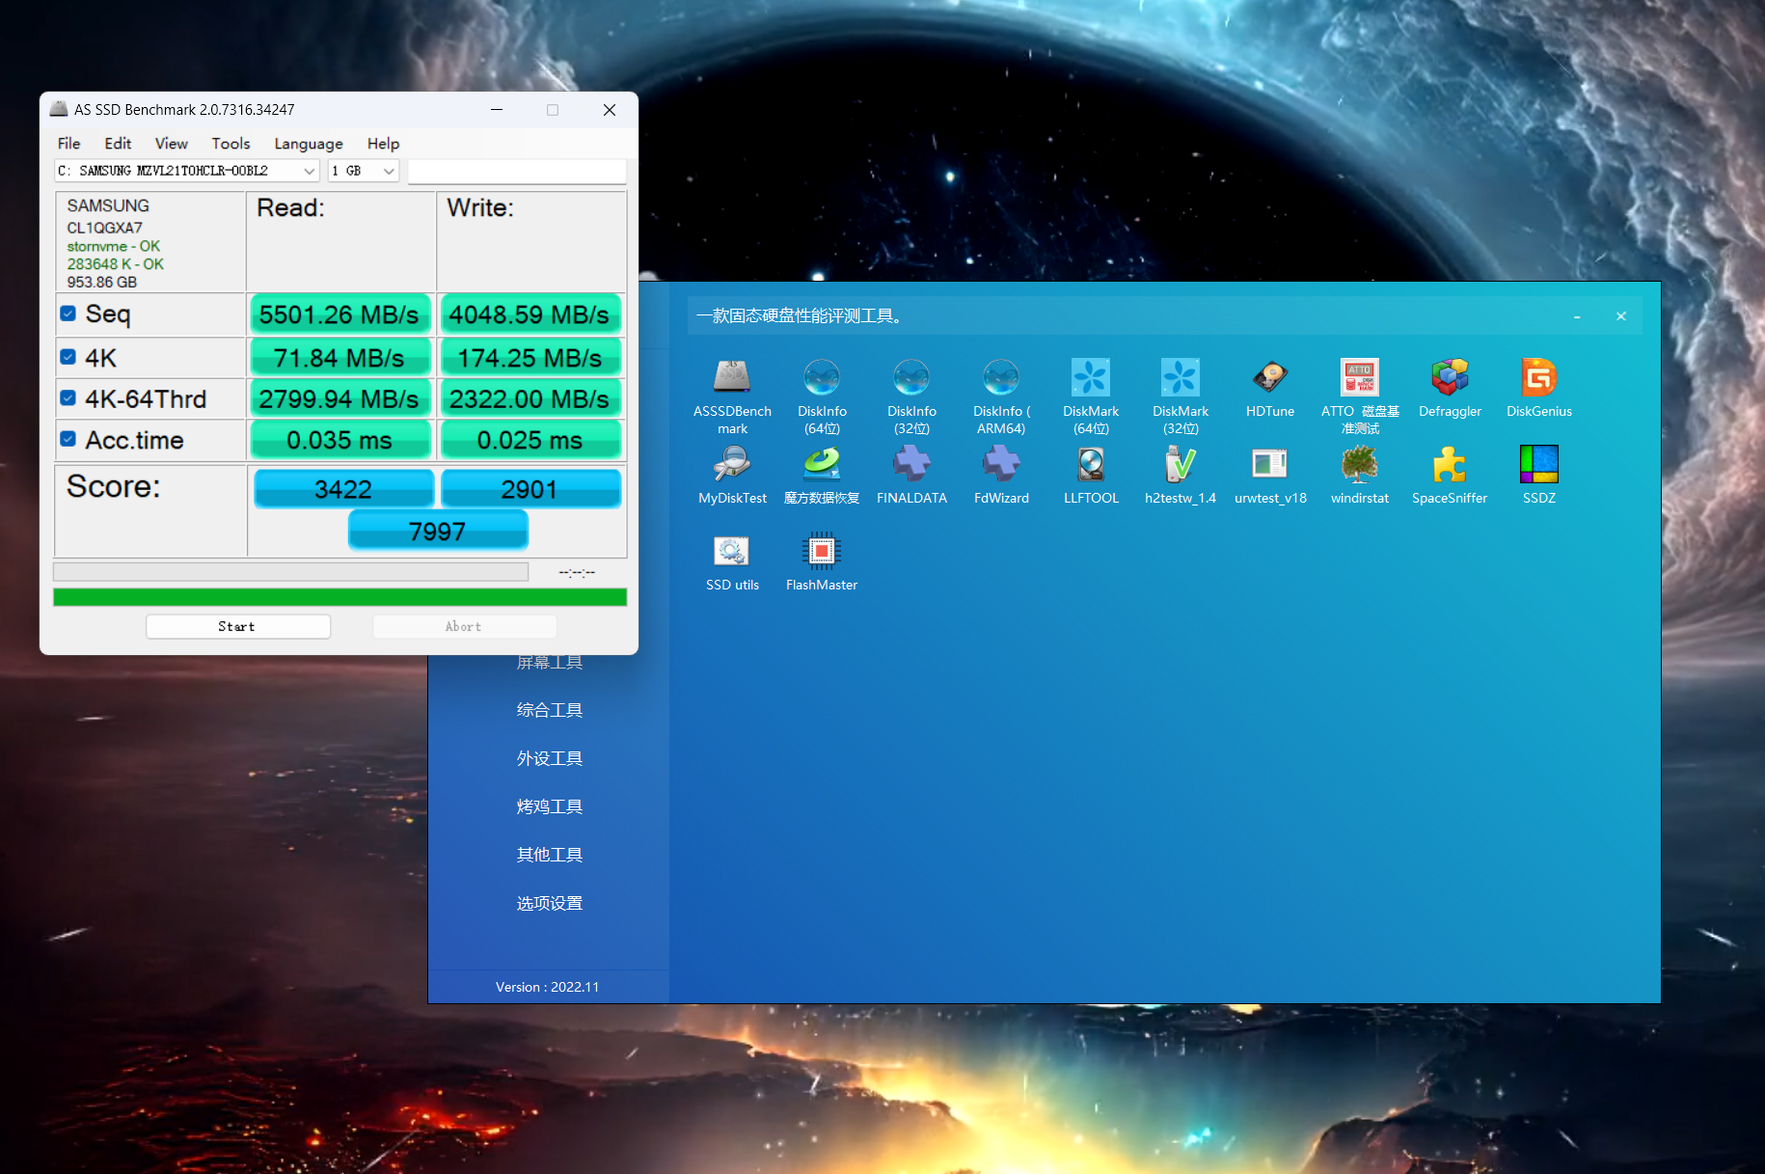
Task: Open the ASSSDBenchmark tool icon
Action: 732,377
